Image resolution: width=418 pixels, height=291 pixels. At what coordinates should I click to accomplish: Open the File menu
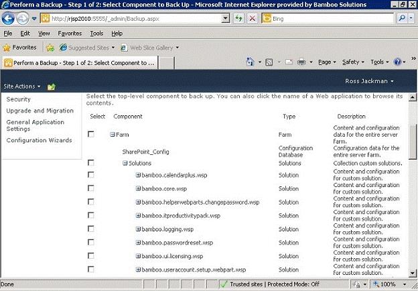(8, 34)
